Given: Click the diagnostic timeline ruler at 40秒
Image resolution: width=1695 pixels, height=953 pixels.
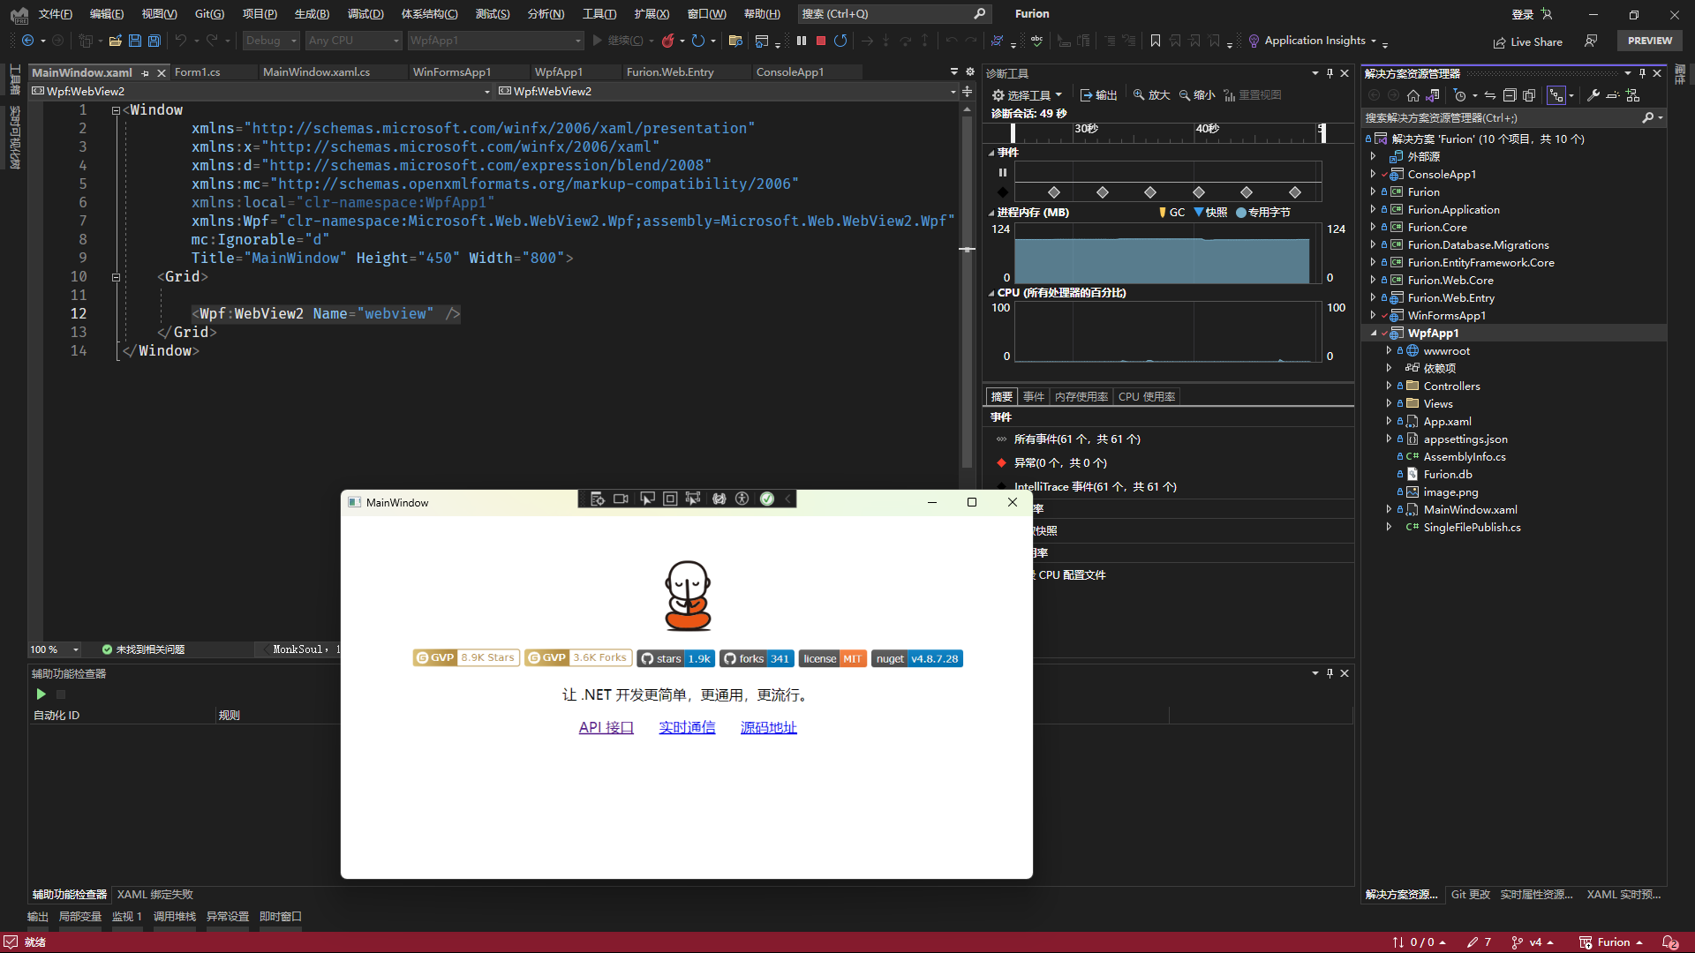Looking at the screenshot, I should pos(1207,131).
